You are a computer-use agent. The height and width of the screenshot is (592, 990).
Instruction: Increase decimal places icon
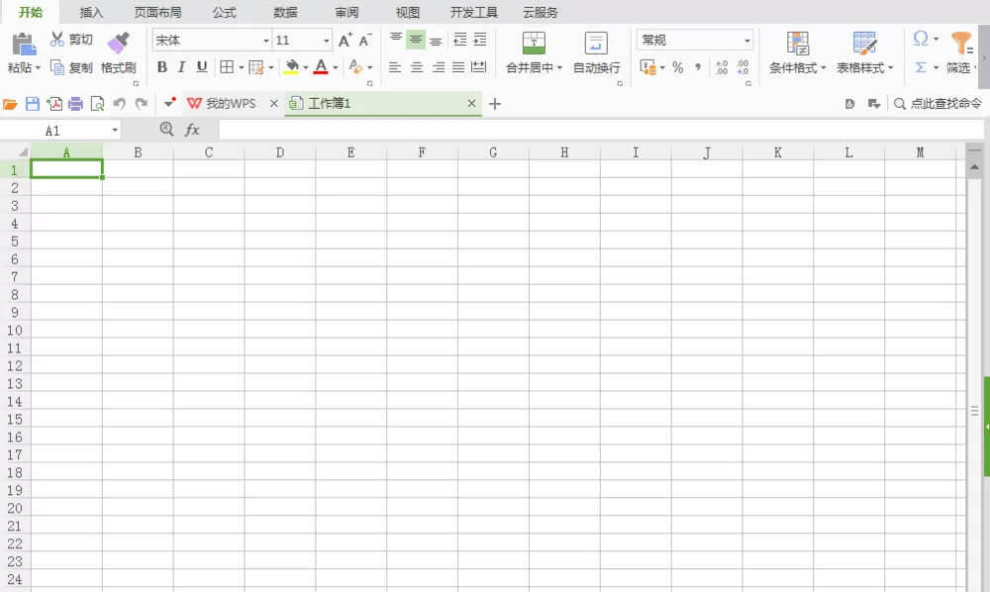(723, 67)
